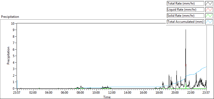Click the Precipitation graph caption above the plot
Image resolution: width=214 pixels, height=99 pixels.
10,17
